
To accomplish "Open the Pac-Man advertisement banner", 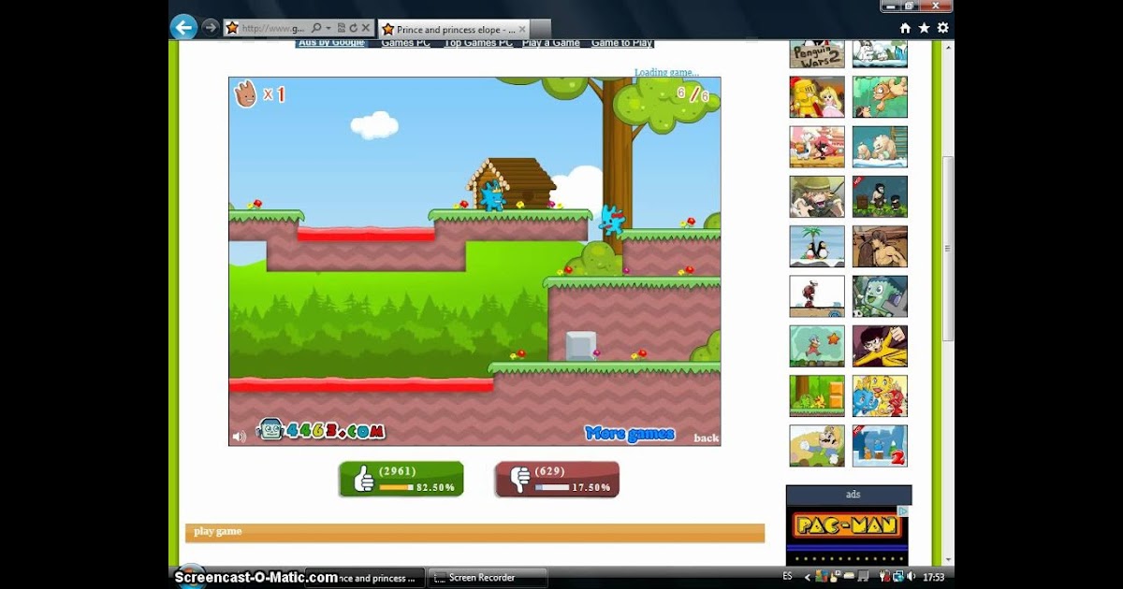I will click(x=849, y=535).
